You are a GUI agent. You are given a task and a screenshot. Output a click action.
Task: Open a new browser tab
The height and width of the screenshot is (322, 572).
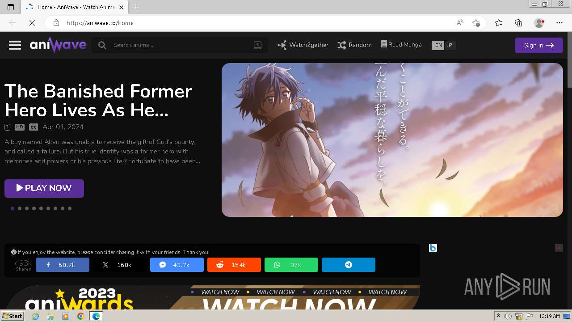click(x=136, y=7)
